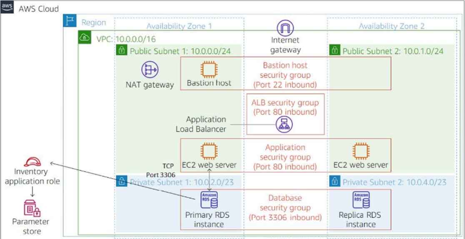Image resolution: width=465 pixels, height=239 pixels.
Task: Click 'Private Subnet 1: 10.0.2.0/23' label
Action: [182, 182]
